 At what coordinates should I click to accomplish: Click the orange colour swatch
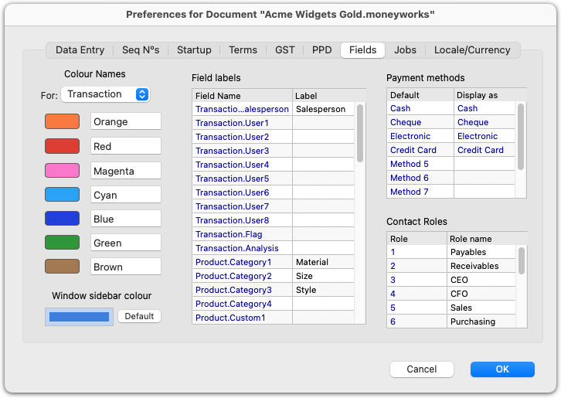[x=63, y=121]
